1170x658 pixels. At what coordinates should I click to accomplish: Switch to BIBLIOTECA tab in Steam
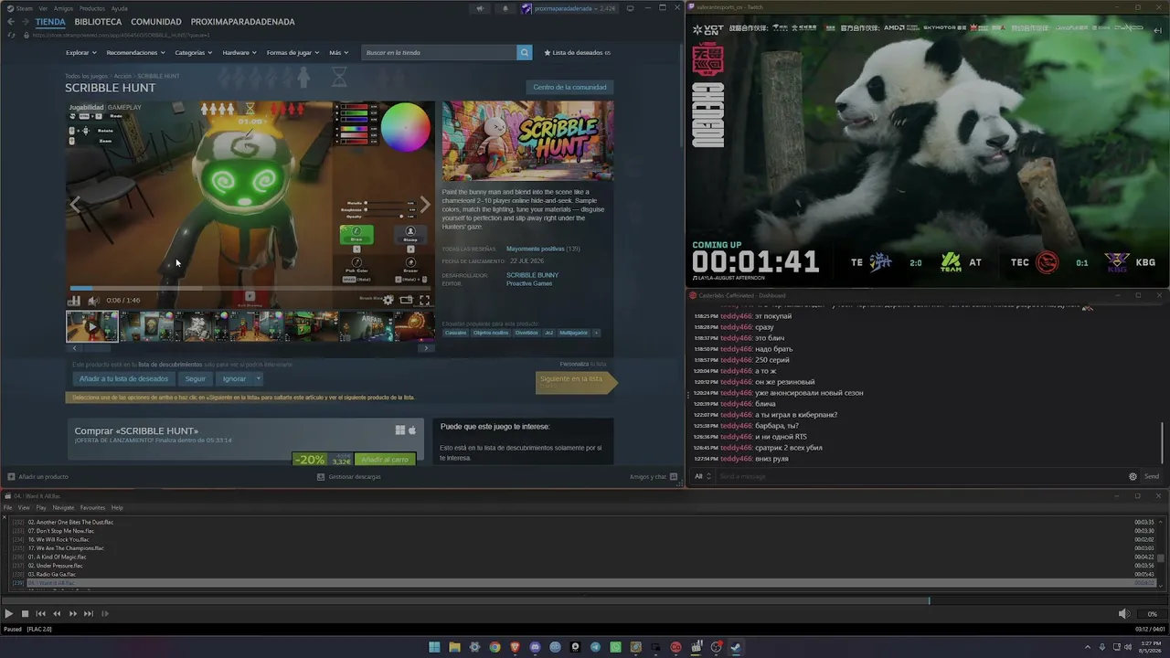(98, 22)
